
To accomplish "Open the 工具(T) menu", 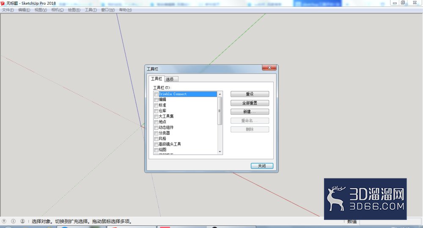I will pyautogui.click(x=91, y=10).
